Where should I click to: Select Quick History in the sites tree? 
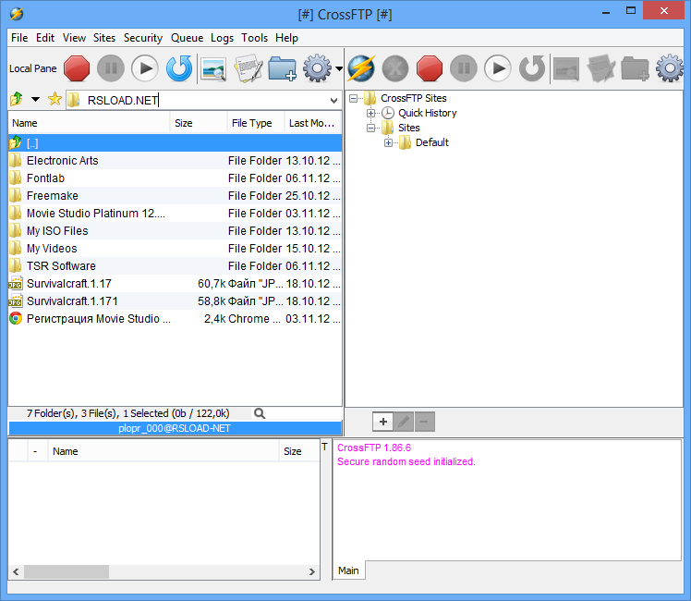coord(427,114)
